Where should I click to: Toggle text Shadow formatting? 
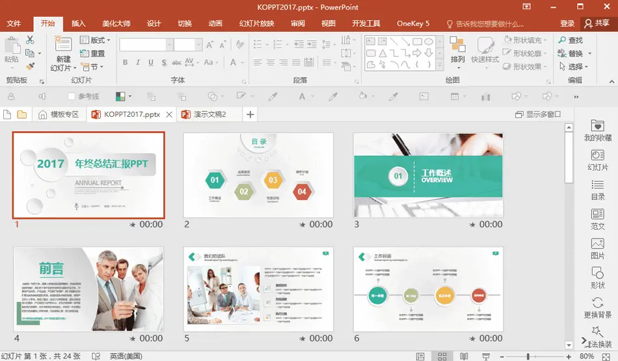163,62
